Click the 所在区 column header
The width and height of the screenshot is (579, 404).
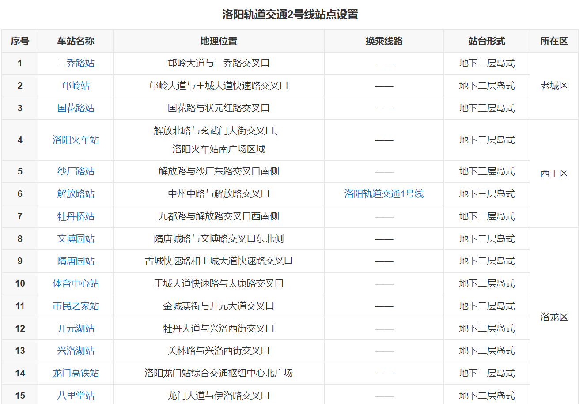click(x=554, y=41)
